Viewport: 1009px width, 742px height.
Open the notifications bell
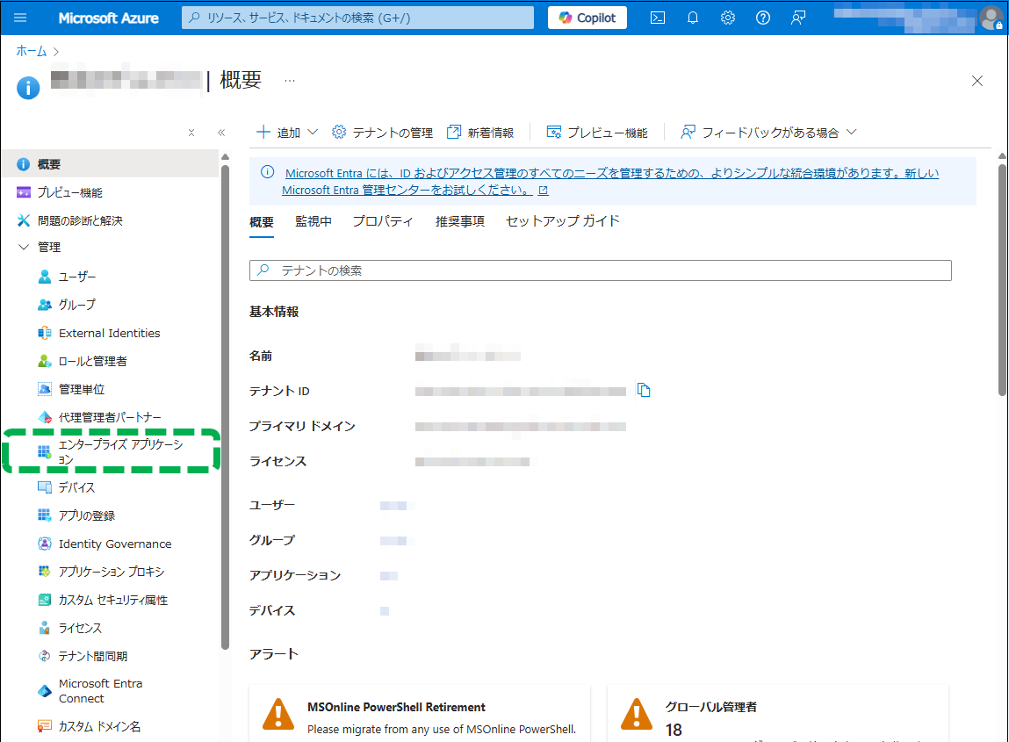pos(692,18)
